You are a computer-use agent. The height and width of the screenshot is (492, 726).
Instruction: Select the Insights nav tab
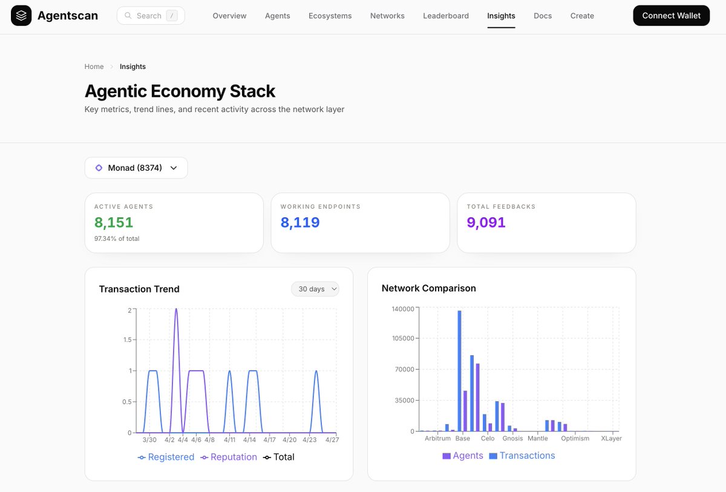tap(501, 16)
